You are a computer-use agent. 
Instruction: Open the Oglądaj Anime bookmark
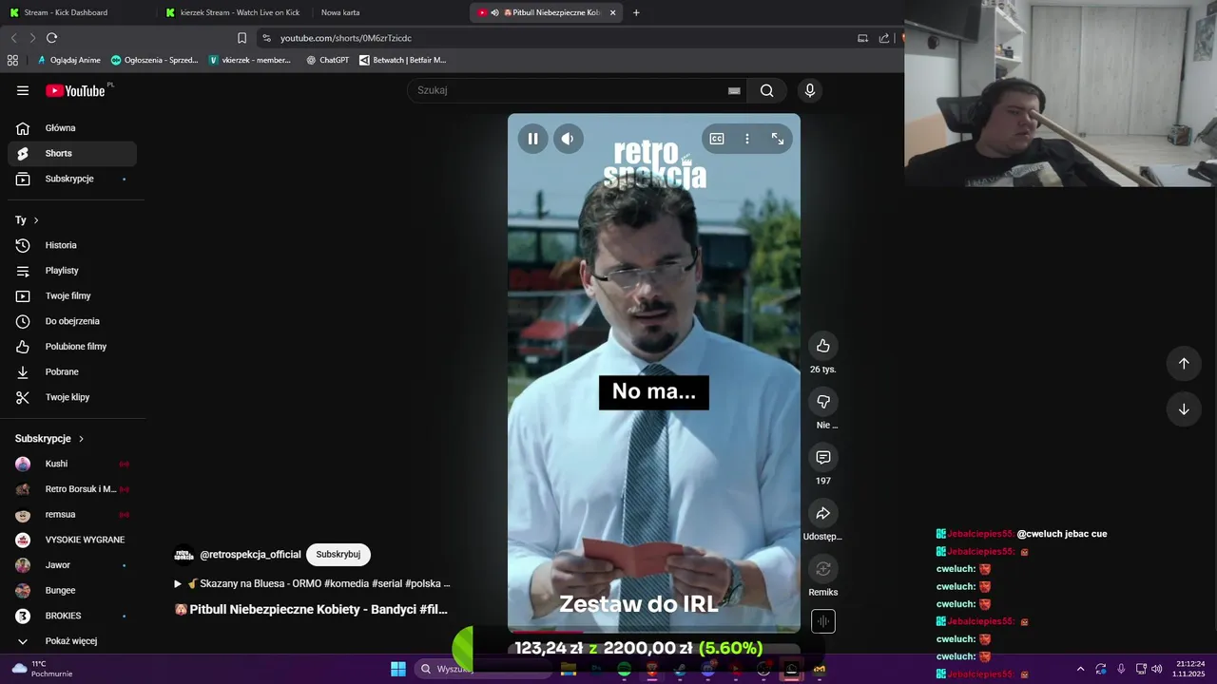point(68,60)
